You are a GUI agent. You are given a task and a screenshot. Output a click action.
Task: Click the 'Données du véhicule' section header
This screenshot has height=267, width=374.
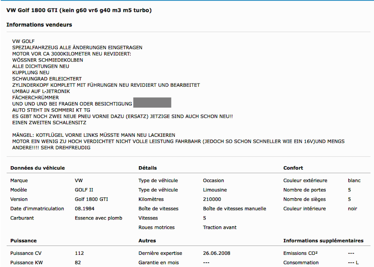coord(37,168)
